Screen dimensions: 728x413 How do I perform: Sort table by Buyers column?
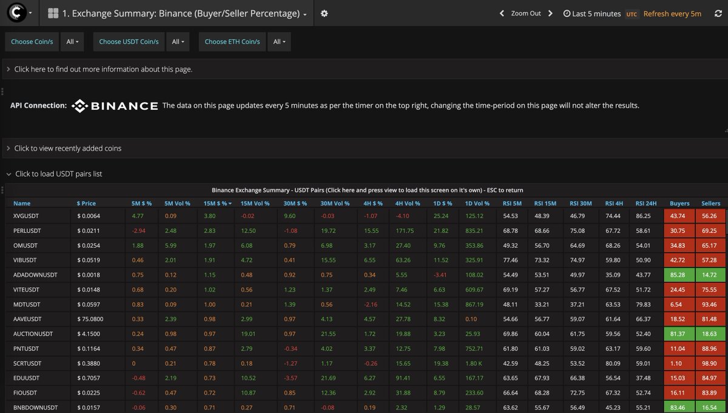click(679, 203)
